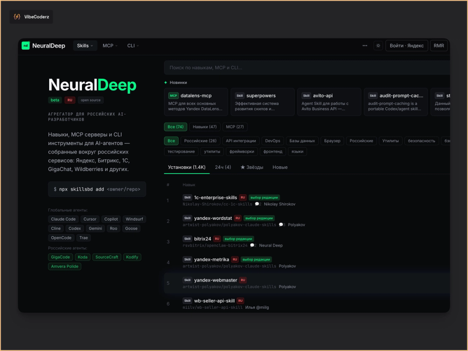
Task: Click the NeuralDeep green nd logo icon
Action: point(26,46)
